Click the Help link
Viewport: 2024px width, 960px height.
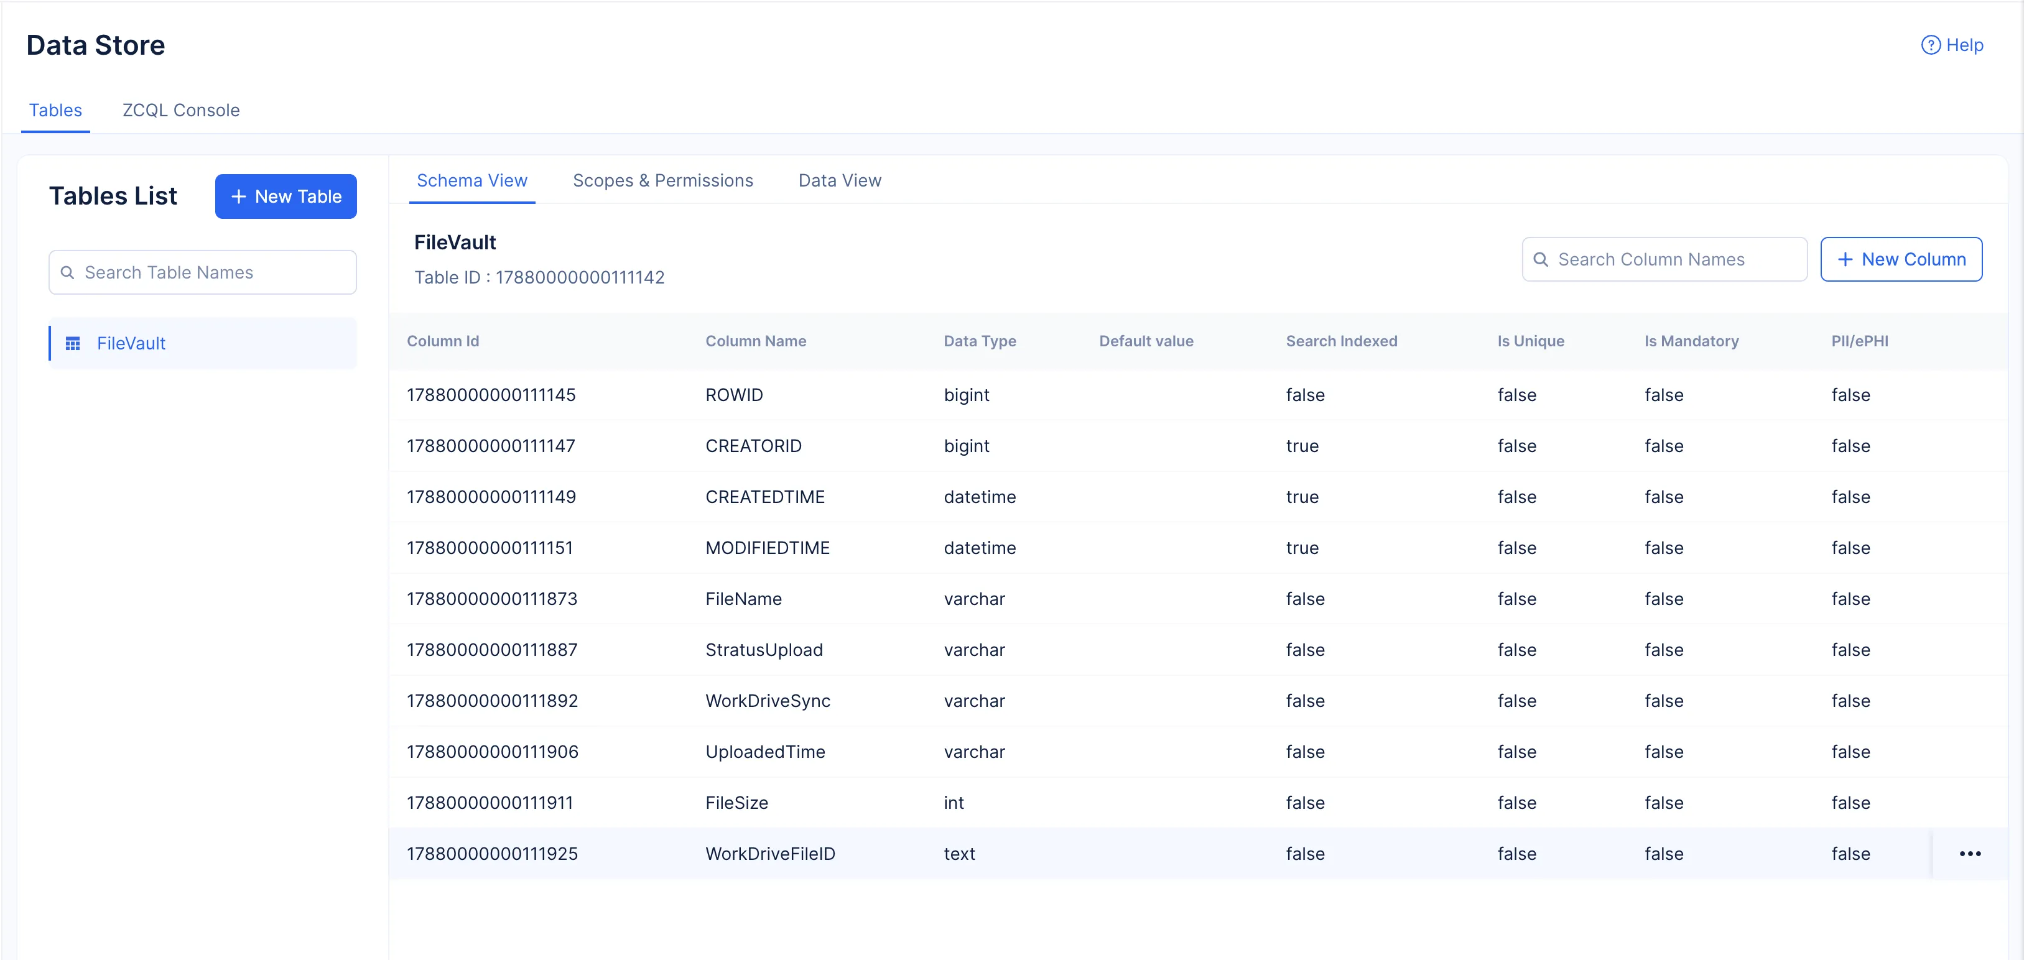(x=1964, y=45)
